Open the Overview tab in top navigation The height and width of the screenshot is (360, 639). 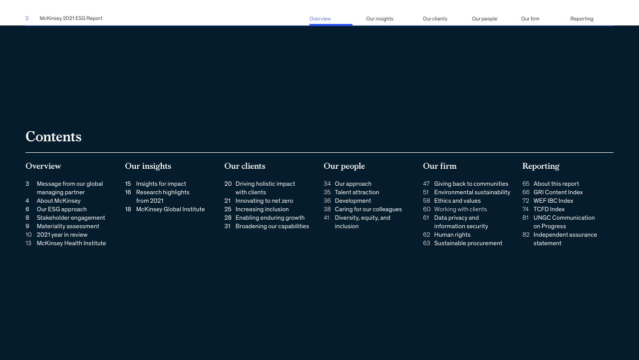320,19
